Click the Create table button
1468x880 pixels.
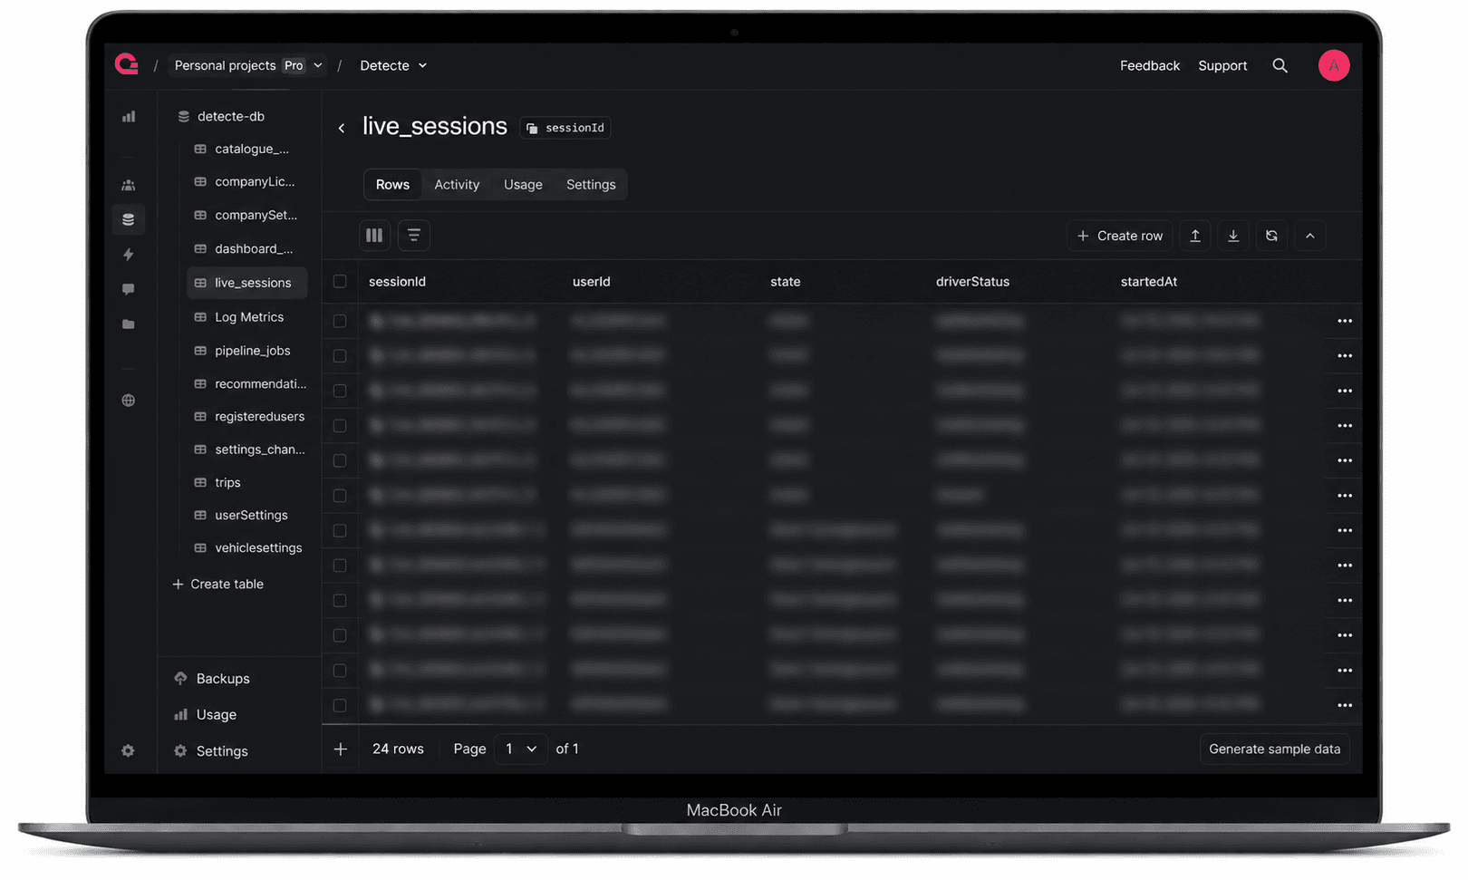pyautogui.click(x=218, y=585)
